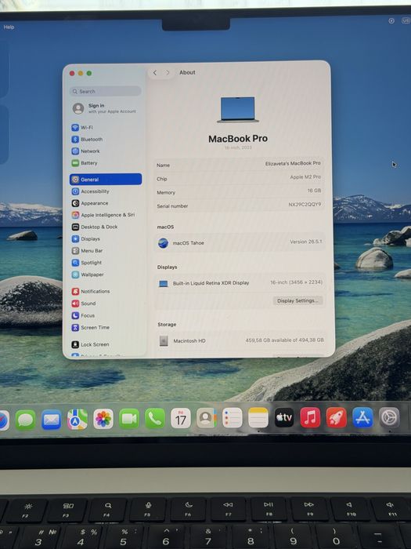Screen dimensions: 411x549
Task: Open Photos from the Dock
Action: click(103, 419)
